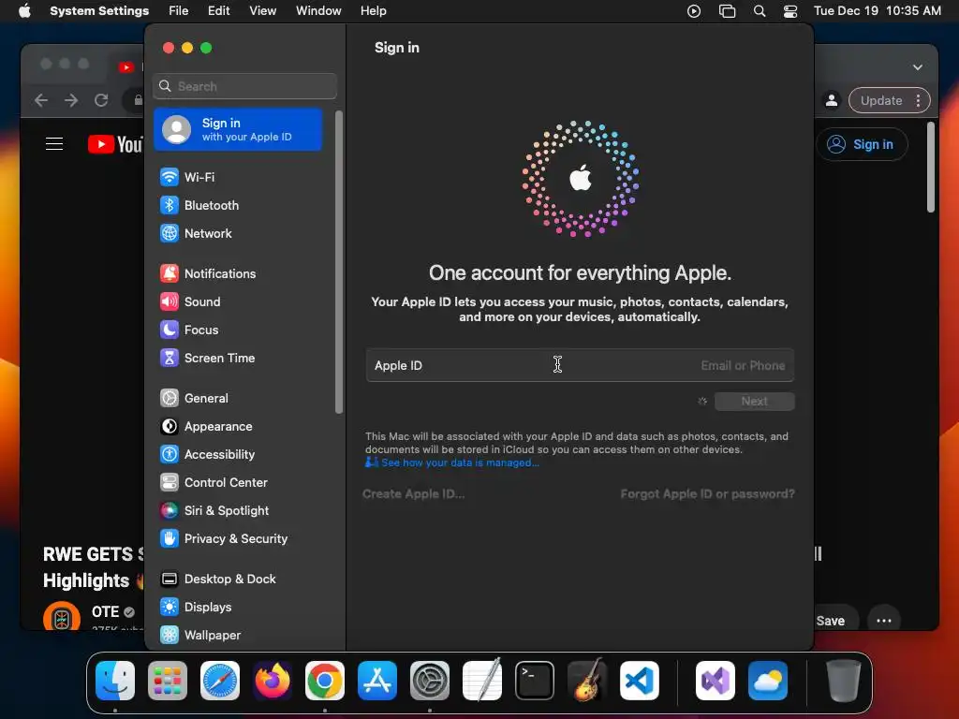Open the Window menu

(x=318, y=11)
